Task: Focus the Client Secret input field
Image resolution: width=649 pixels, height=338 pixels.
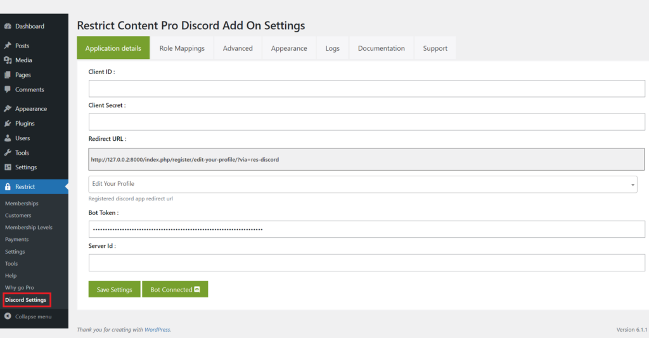Action: (x=367, y=122)
